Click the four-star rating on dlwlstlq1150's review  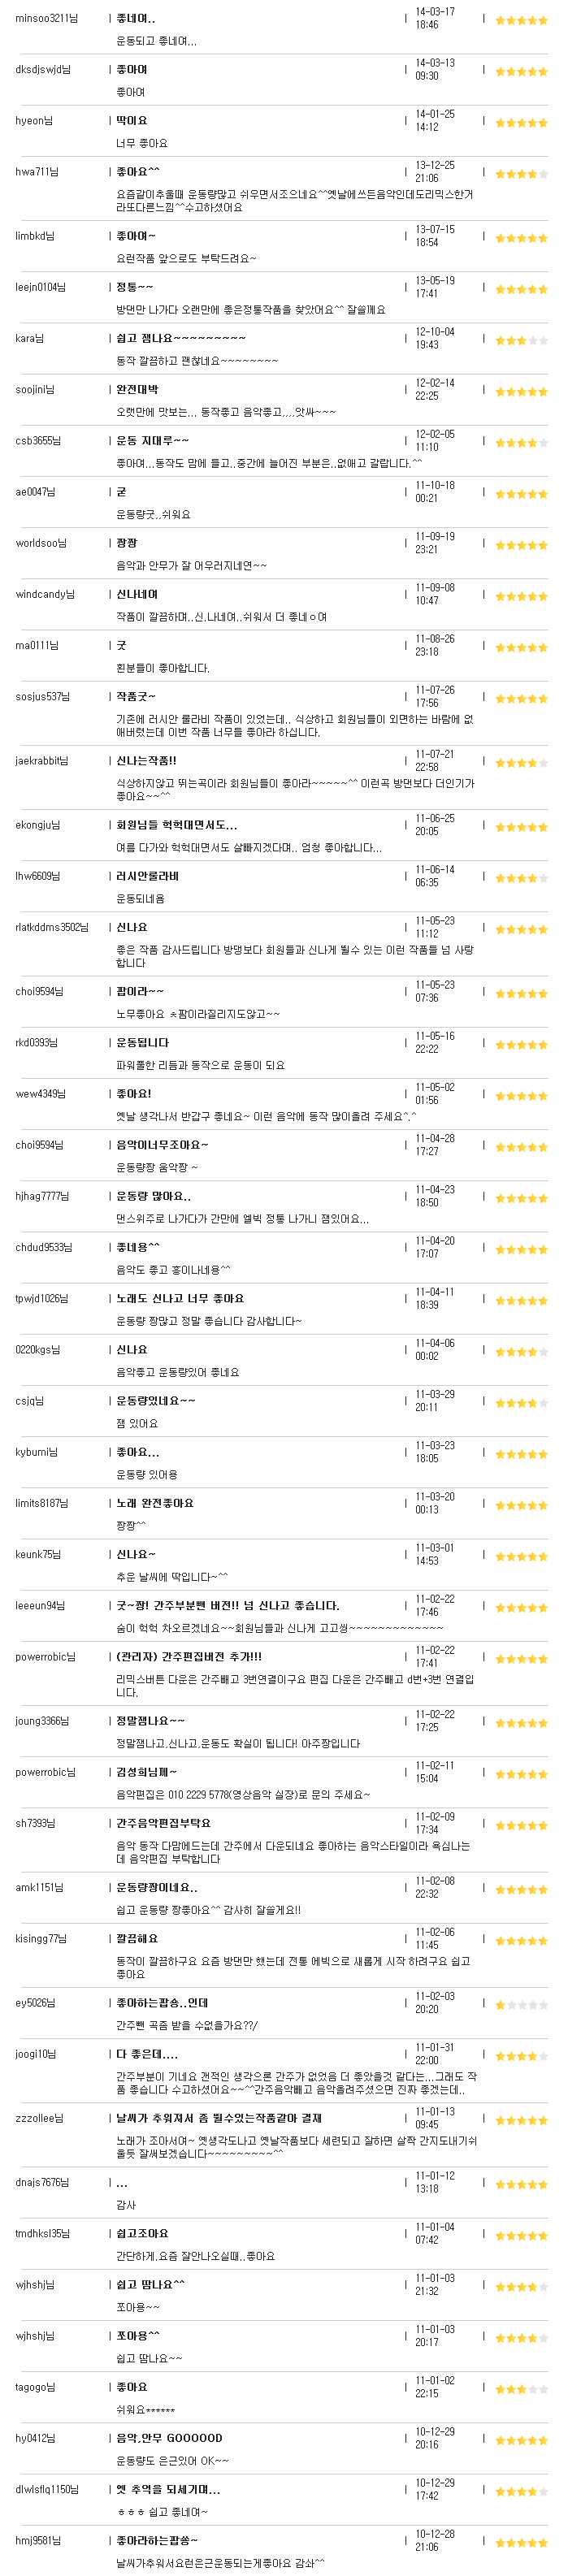tap(521, 2491)
